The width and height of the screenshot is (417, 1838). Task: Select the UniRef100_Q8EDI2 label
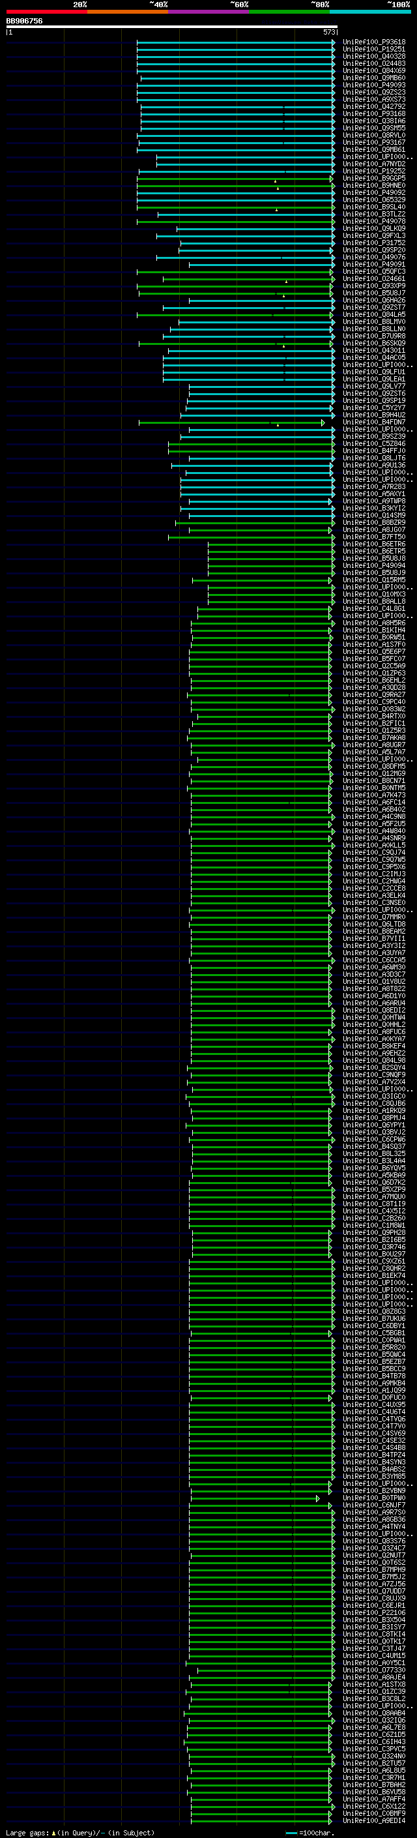373,1009
